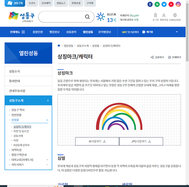Image resolution: width=189 pixels, height=187 pixels.
Task: Open the green blog icon
Action: click(157, 4)
